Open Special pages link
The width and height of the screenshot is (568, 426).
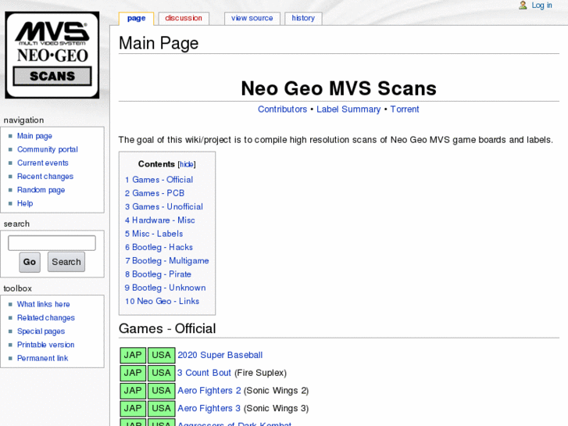41,331
